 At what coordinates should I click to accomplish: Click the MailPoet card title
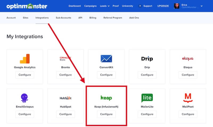[x=188, y=107]
